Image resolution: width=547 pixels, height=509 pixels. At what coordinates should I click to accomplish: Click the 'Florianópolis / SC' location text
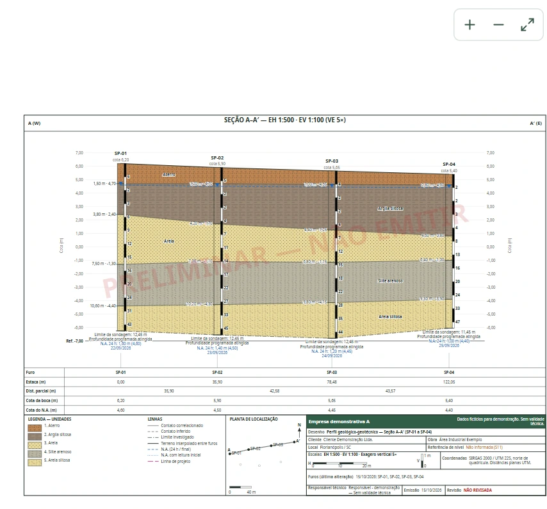click(336, 448)
